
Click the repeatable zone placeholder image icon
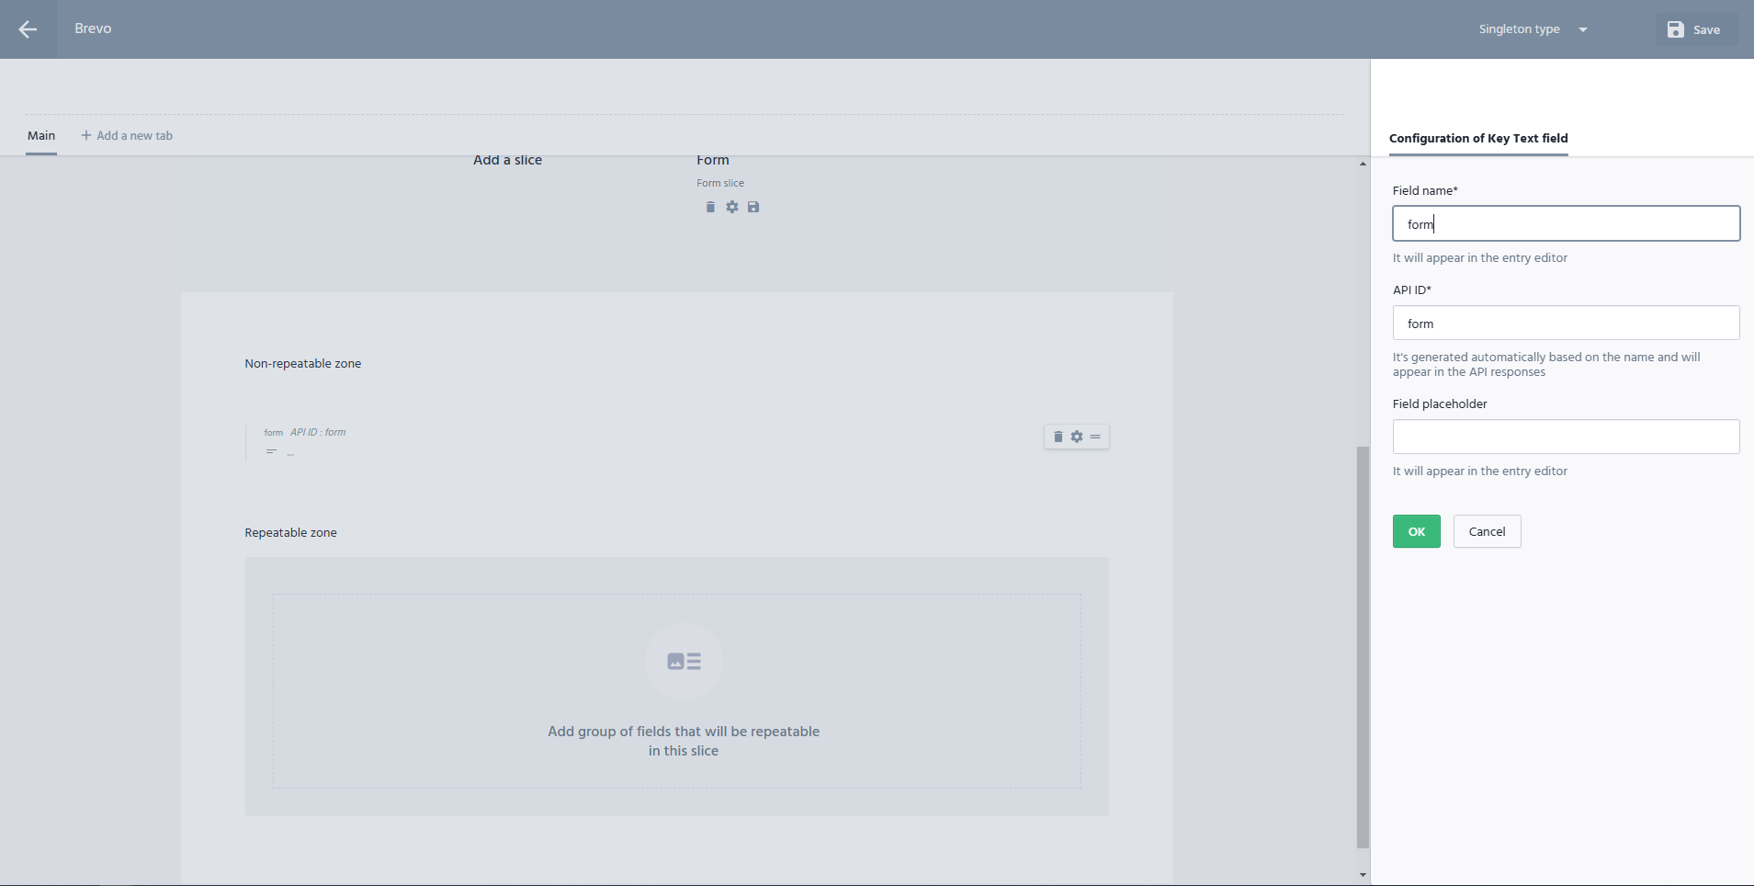pyautogui.click(x=684, y=660)
